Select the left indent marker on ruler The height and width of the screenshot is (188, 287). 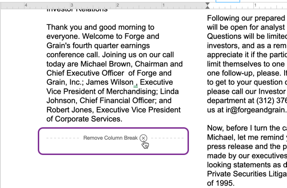208,7
